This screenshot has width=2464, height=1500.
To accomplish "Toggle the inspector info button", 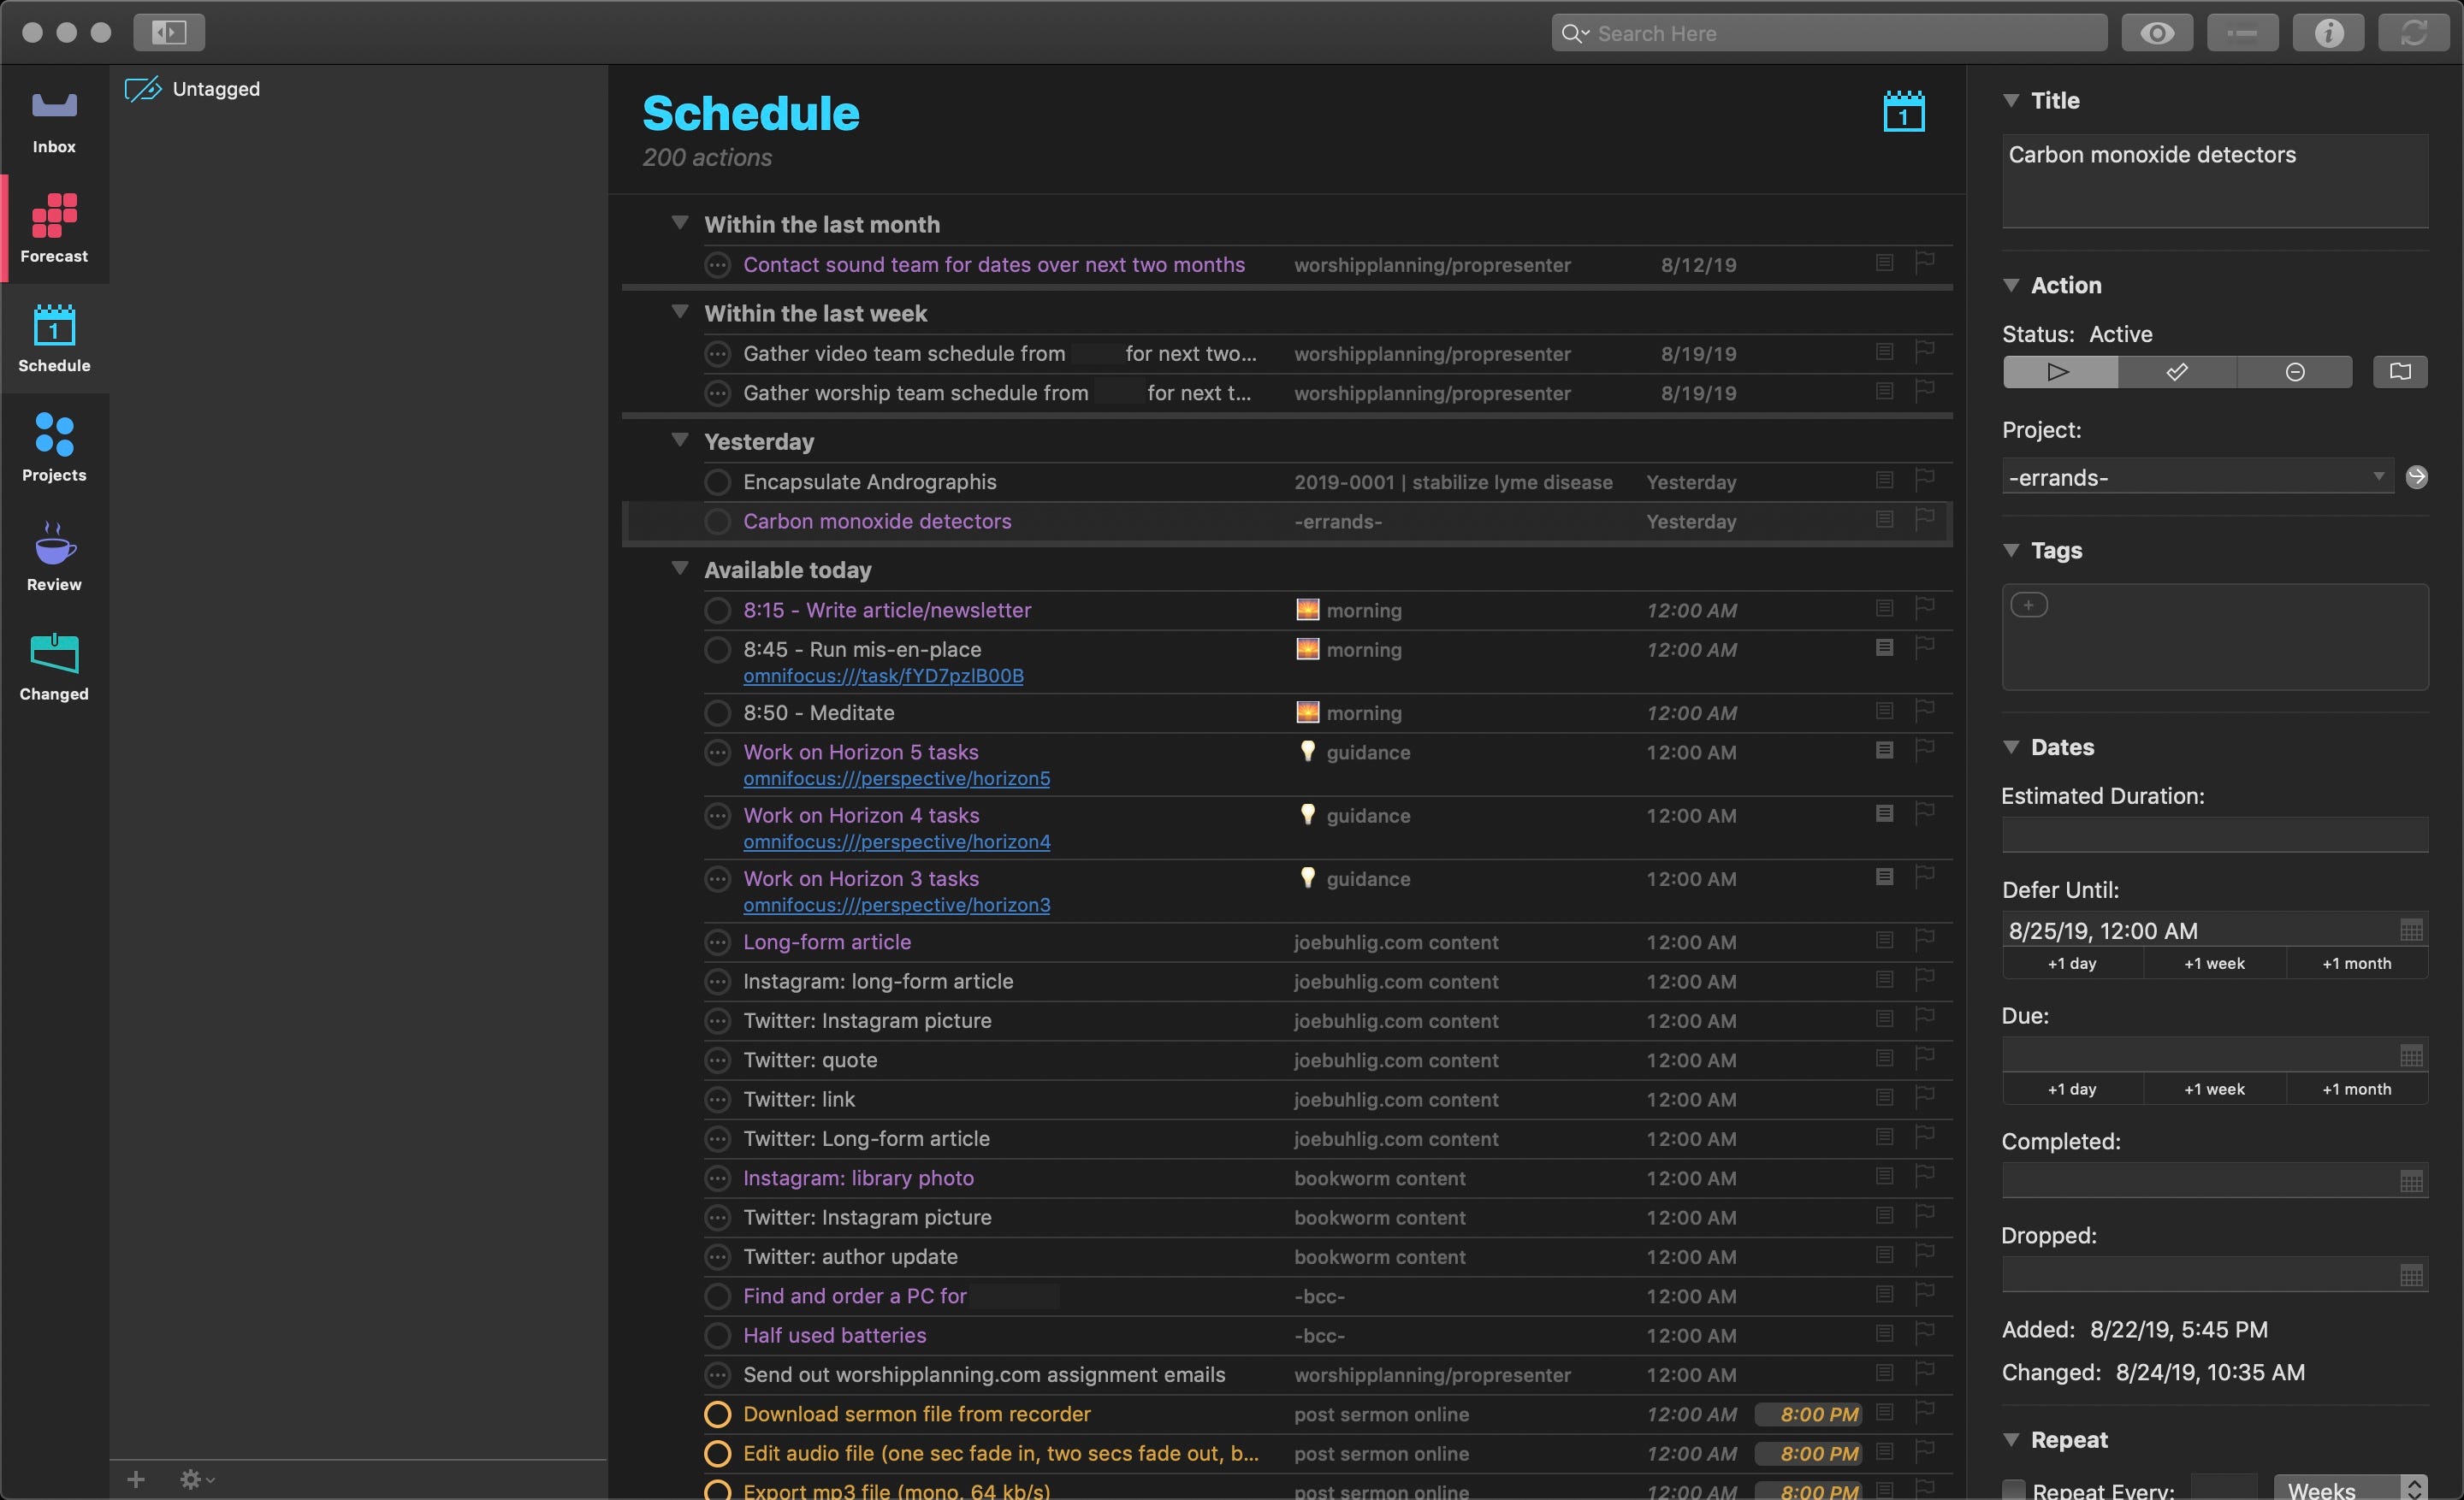I will point(2328,33).
